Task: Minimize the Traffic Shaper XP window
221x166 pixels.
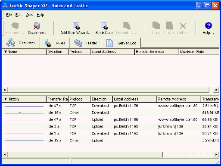Action: (199, 6)
